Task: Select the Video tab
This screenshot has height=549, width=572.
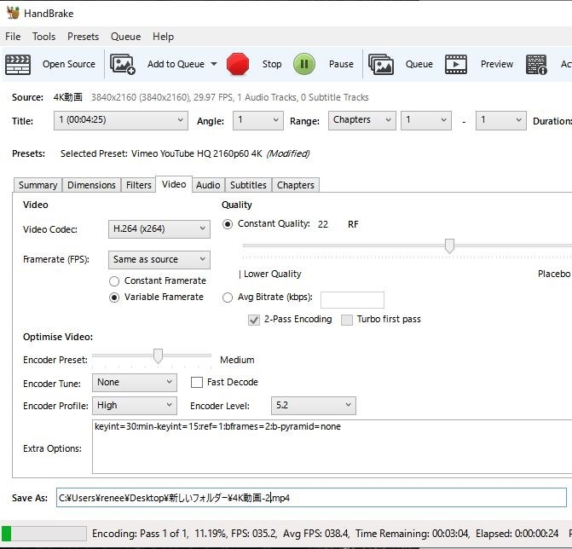Action: (x=174, y=184)
